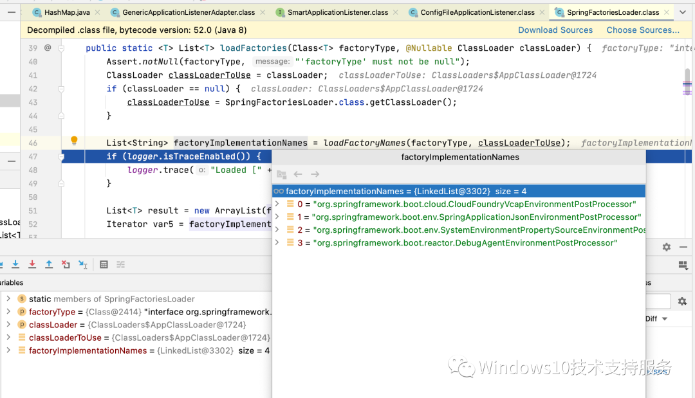Screen dimensions: 695x398
Task: Click the Step Into debugger icon
Action: (x=15, y=265)
